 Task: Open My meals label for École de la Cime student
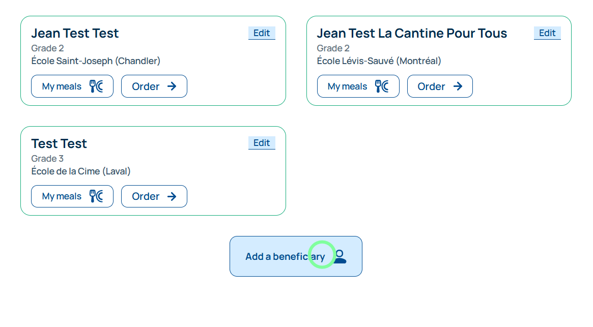(x=62, y=196)
